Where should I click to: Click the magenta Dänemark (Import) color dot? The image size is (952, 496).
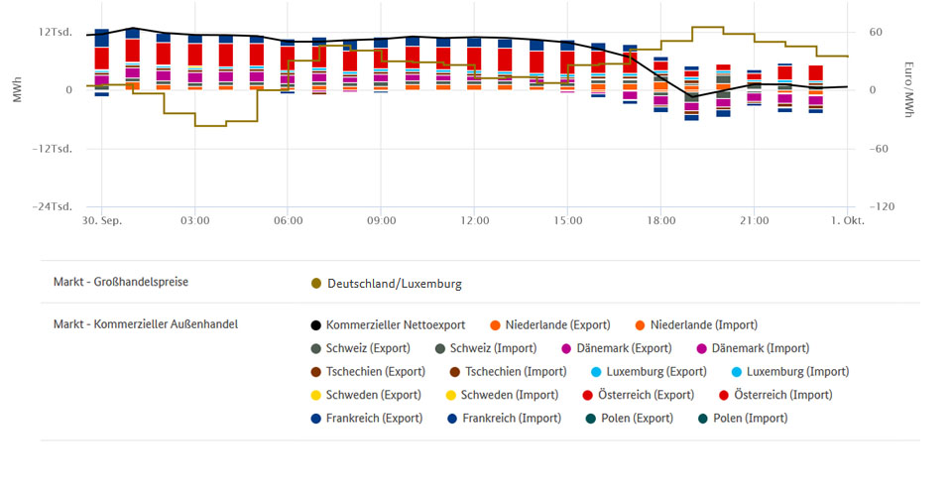(x=701, y=348)
